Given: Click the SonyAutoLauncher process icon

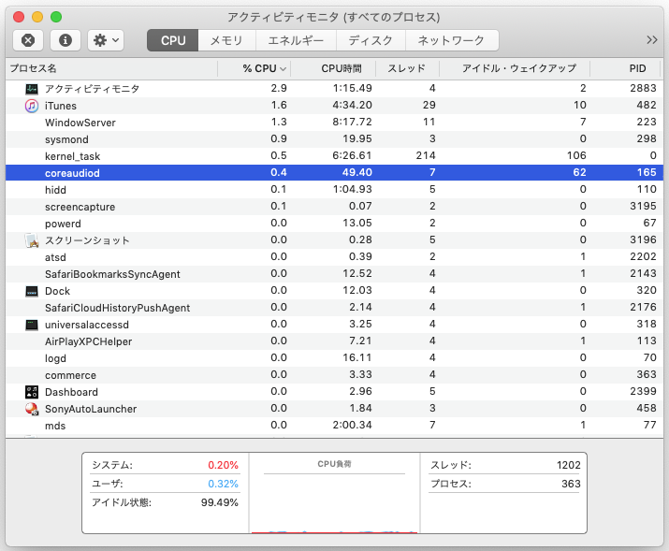Looking at the screenshot, I should pos(31,409).
